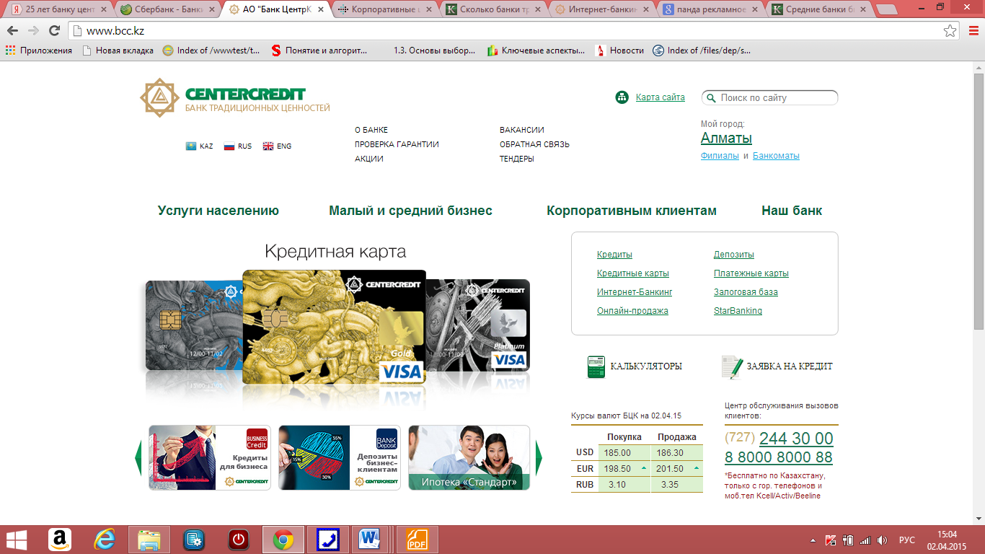Open the Залоговая база link
The image size is (985, 554).
746,292
